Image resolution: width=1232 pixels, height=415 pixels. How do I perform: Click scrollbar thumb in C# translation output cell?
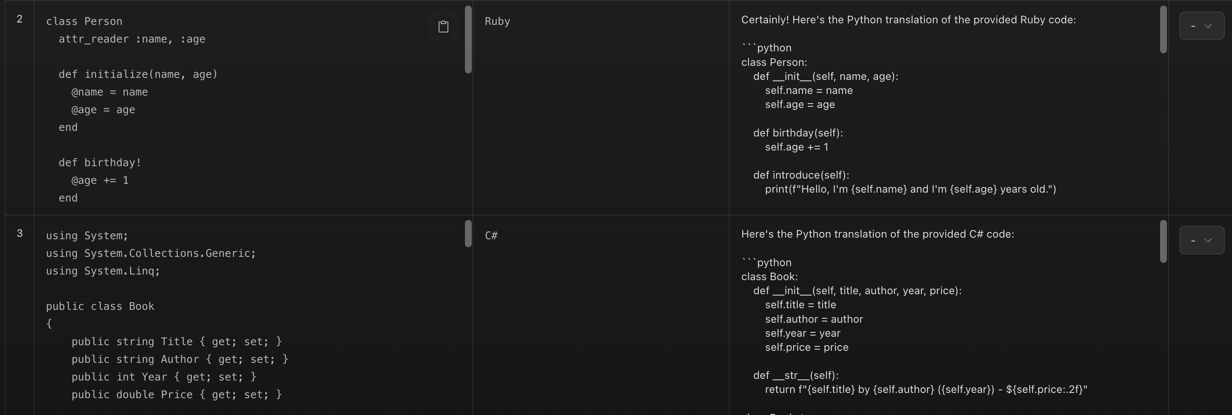tap(1163, 241)
